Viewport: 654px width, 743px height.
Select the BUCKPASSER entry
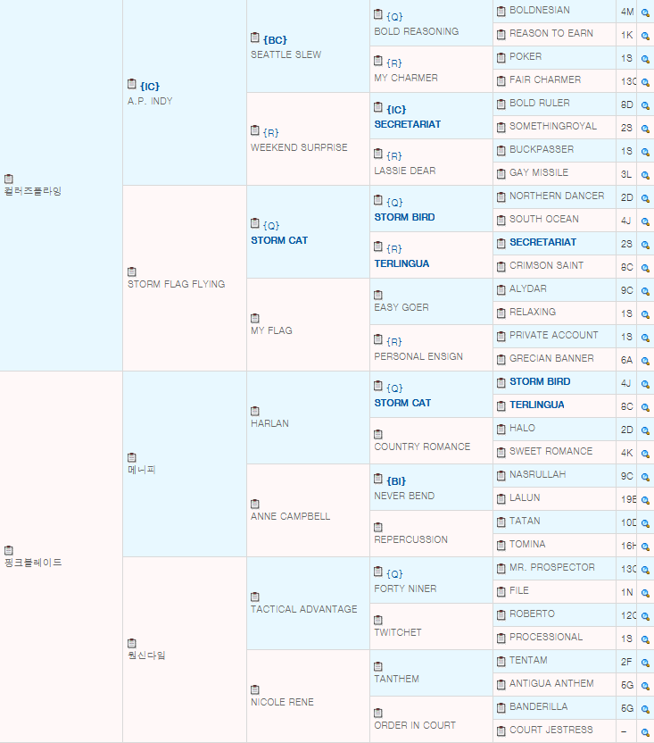point(542,149)
